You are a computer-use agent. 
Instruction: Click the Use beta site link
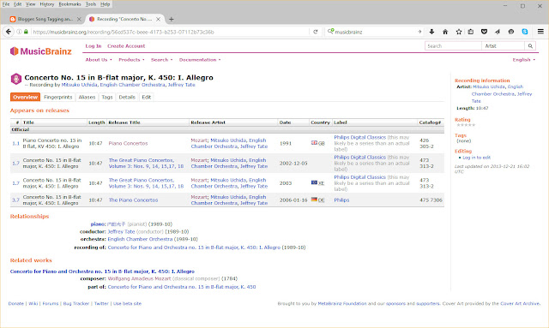point(127,303)
